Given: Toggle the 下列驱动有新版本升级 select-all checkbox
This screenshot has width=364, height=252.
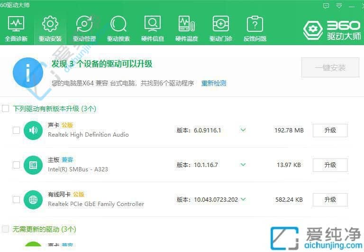Looking at the screenshot, I should pos(5,108).
